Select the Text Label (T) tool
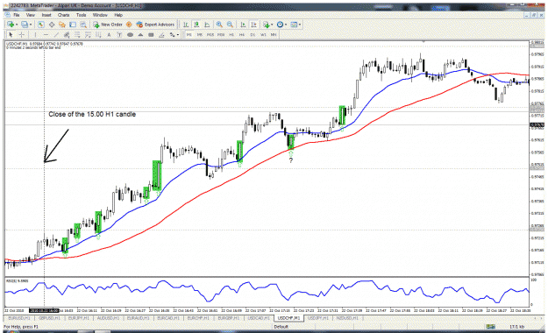Screen dimensions: 548x333 point(119,34)
